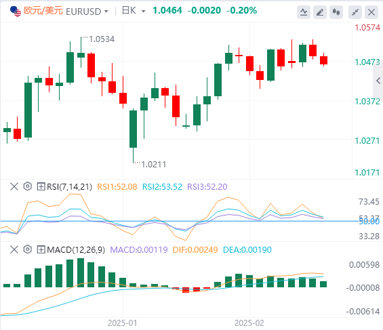
Task: Click the blue RSI 50.00 level line label
Action: click(x=369, y=222)
